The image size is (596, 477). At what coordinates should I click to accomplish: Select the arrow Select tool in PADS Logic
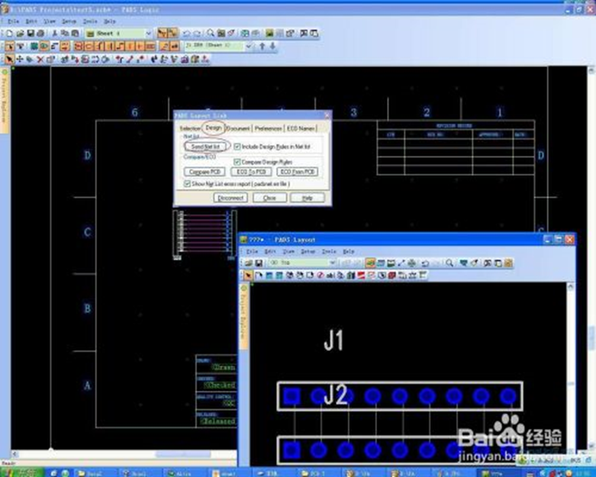point(9,60)
